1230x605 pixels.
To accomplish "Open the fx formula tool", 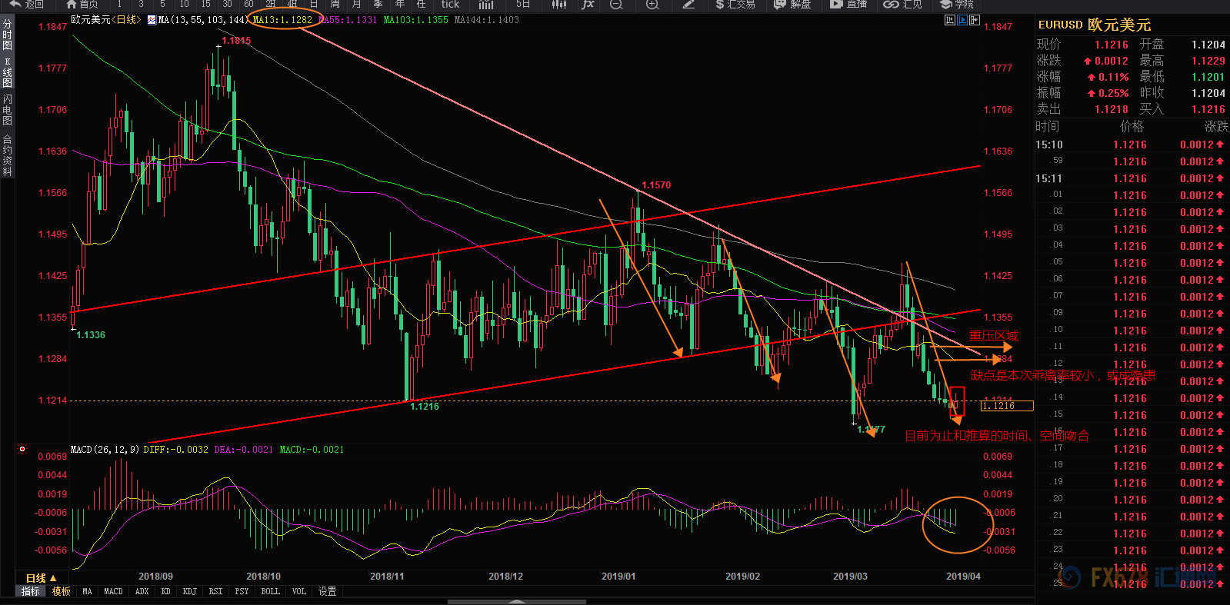I will [588, 4].
